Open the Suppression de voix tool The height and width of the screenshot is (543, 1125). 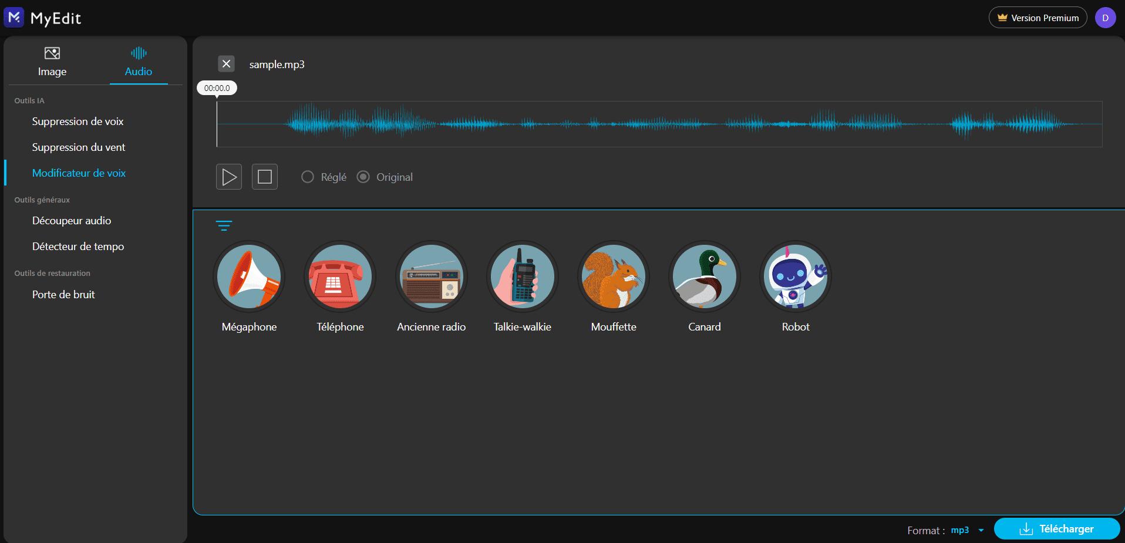click(x=78, y=122)
